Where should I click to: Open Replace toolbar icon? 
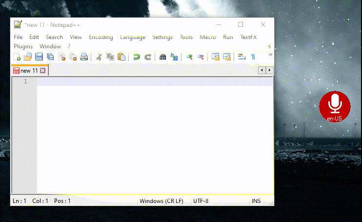pyautogui.click(x=174, y=57)
